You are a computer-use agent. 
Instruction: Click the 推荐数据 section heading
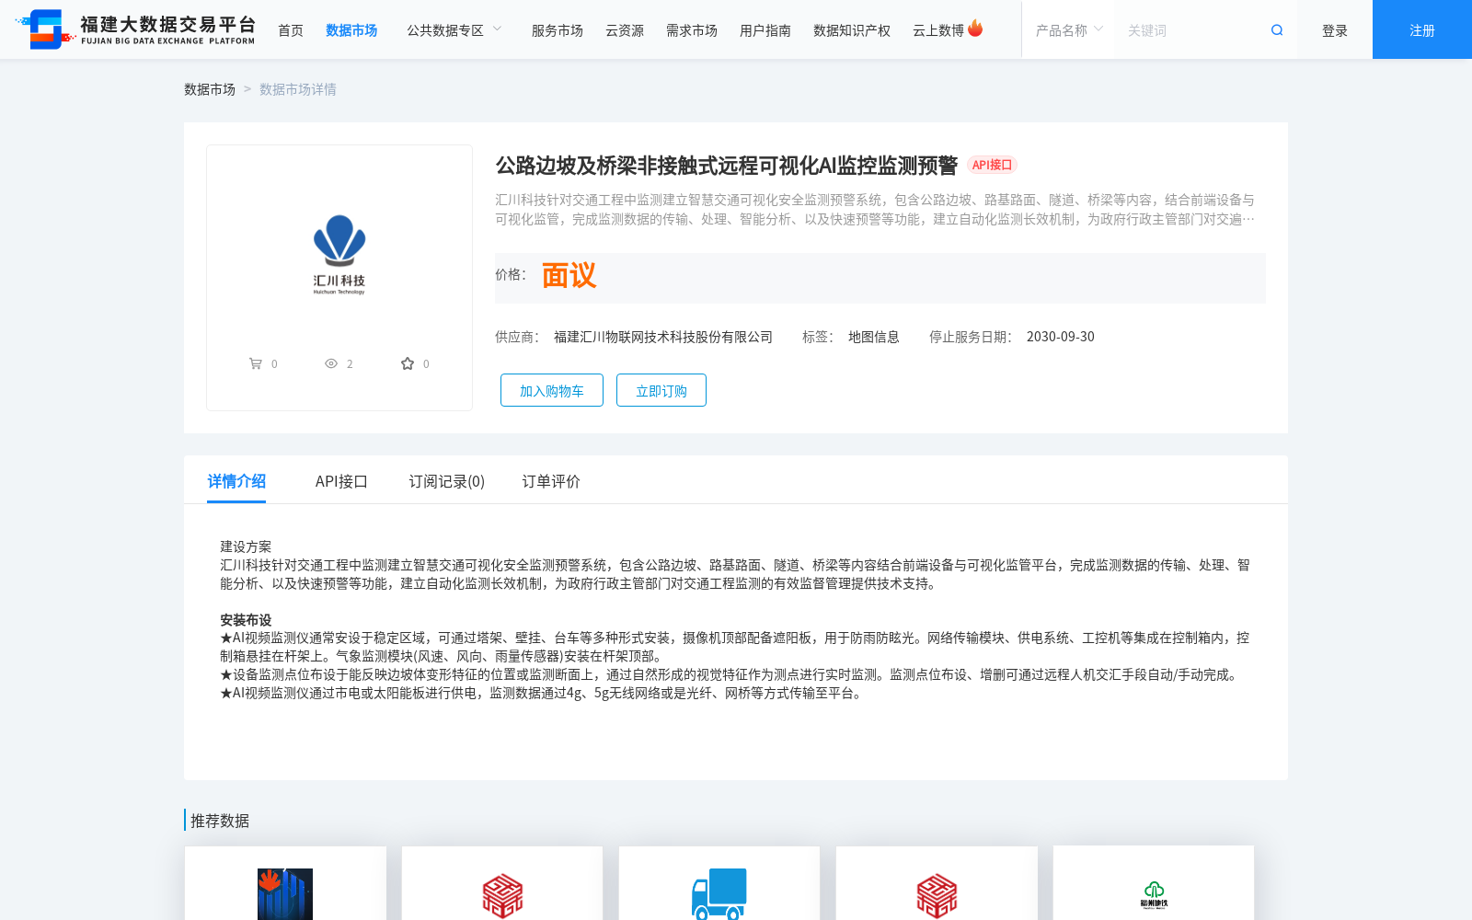click(x=220, y=821)
